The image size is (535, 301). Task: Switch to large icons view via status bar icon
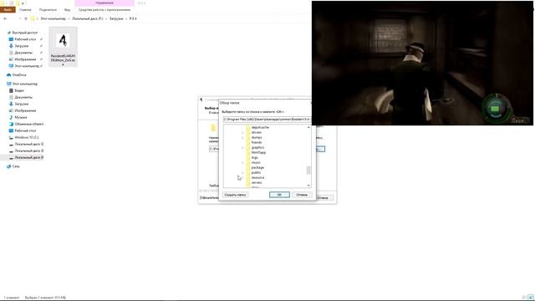pos(531,298)
